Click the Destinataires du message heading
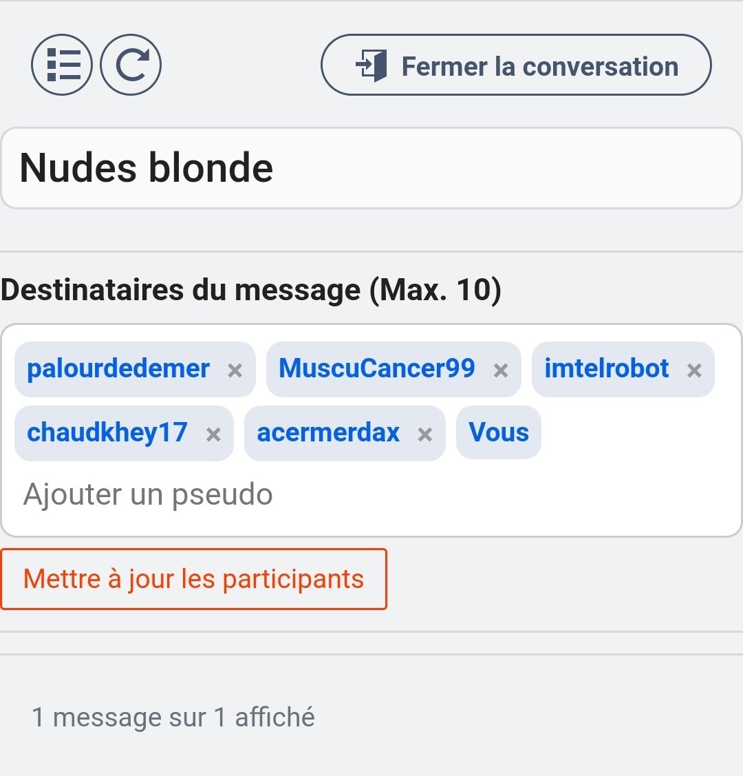This screenshot has height=776, width=743. [251, 290]
